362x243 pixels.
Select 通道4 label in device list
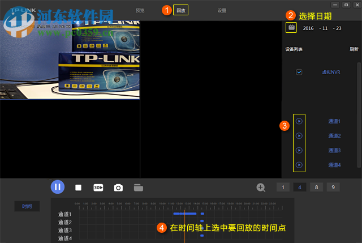click(x=334, y=165)
